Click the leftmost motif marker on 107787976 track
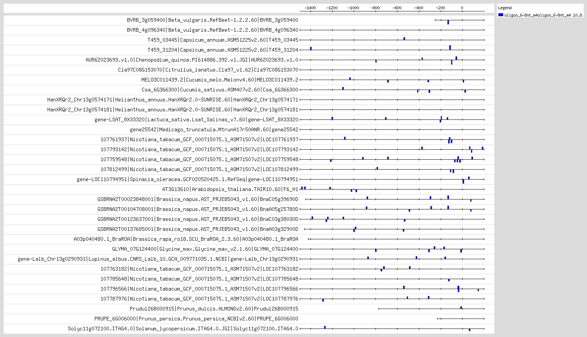 coord(323,300)
